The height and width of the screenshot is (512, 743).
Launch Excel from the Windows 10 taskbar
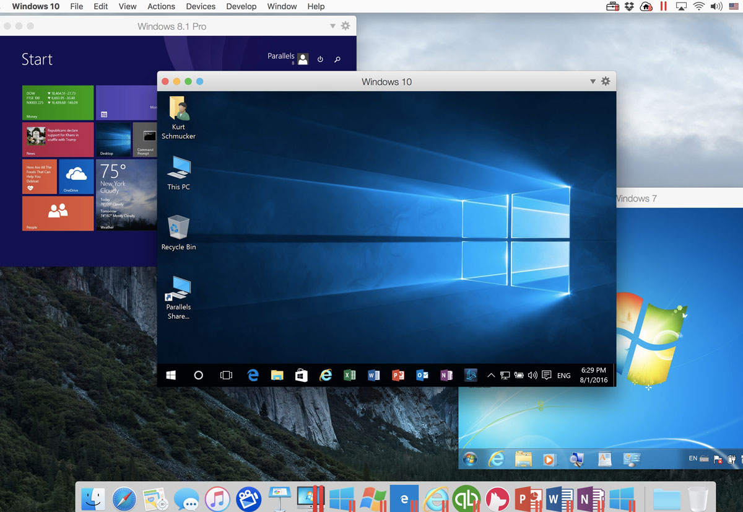click(x=350, y=375)
